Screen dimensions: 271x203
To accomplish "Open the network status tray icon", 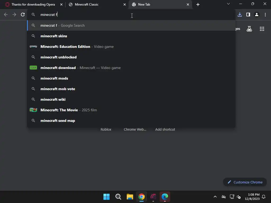I will click(x=232, y=197).
